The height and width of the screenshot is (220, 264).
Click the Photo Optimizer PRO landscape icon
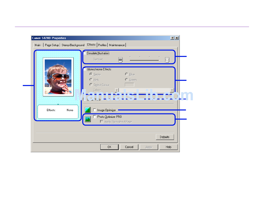click(88, 119)
